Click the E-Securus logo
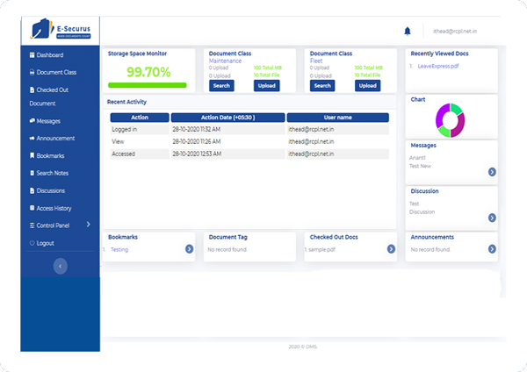 tap(60, 29)
